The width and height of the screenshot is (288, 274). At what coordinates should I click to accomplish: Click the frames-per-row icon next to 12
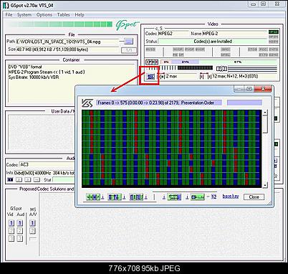click(197, 197)
